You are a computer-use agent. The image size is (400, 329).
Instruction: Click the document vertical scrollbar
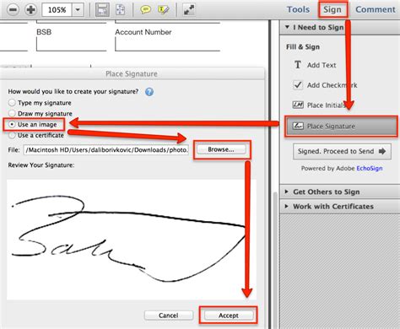(x=275, y=259)
